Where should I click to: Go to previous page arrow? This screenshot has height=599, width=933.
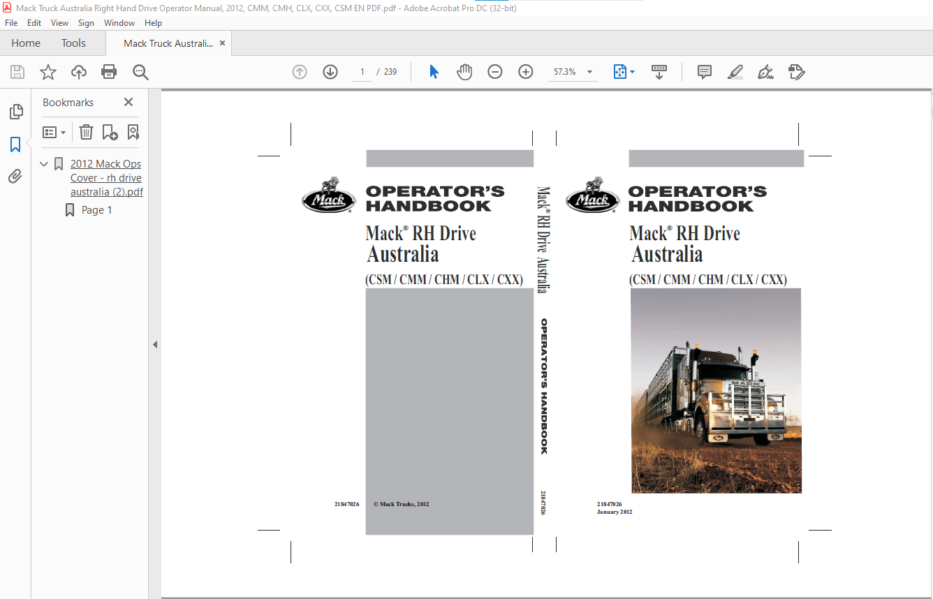(300, 72)
